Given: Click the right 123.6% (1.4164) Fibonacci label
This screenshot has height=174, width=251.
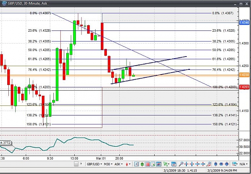Looking at the screenshot, I should [x=224, y=105].
